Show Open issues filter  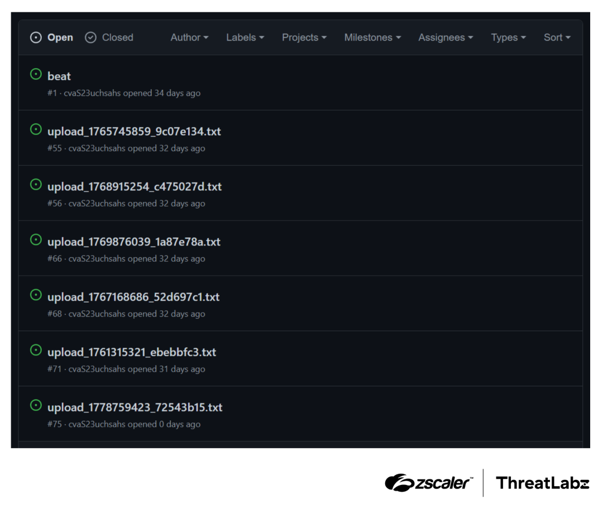point(52,37)
